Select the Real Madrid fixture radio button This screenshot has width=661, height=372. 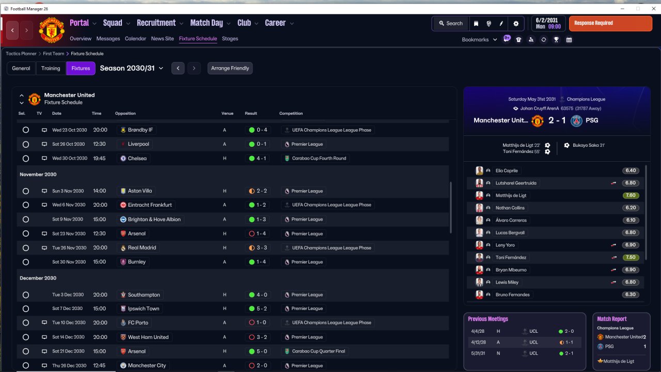point(26,248)
